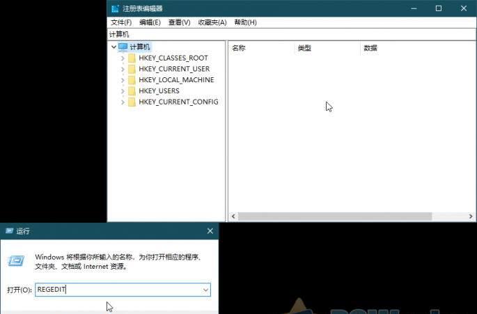Expand HKEY_USERS key
The height and width of the screenshot is (314, 477).
click(123, 91)
